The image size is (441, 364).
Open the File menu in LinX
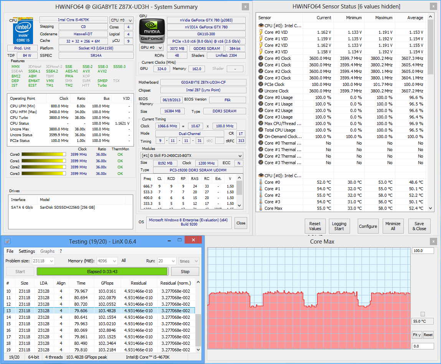pos(10,251)
